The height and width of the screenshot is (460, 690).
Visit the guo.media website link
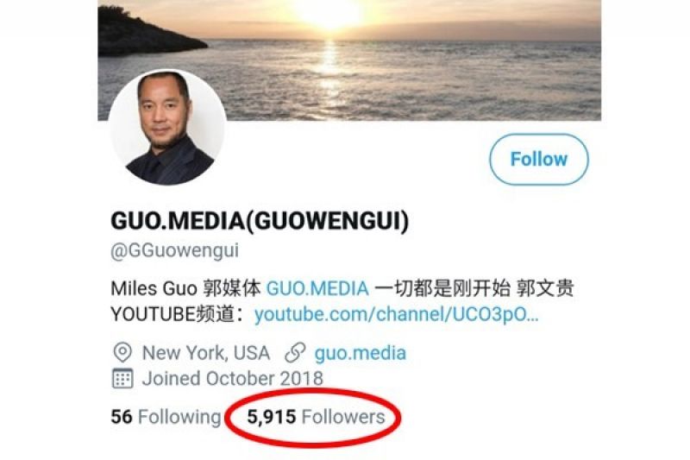pos(360,353)
